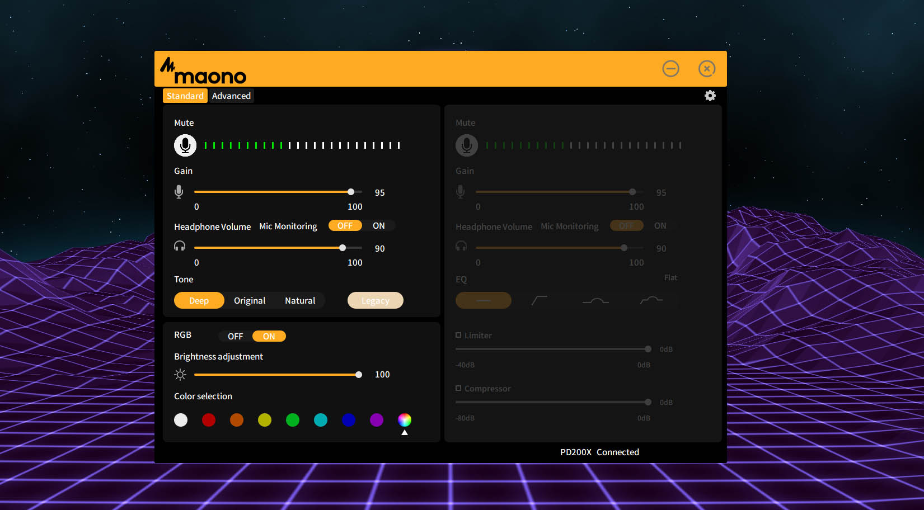Select the flat EQ curve preset

coord(484,300)
